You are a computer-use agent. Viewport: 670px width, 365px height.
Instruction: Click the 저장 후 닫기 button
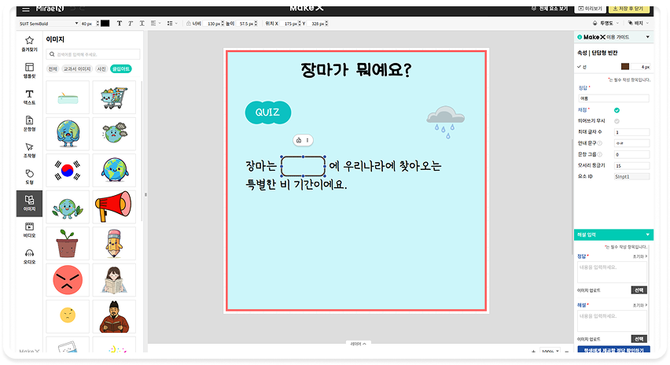pos(630,8)
